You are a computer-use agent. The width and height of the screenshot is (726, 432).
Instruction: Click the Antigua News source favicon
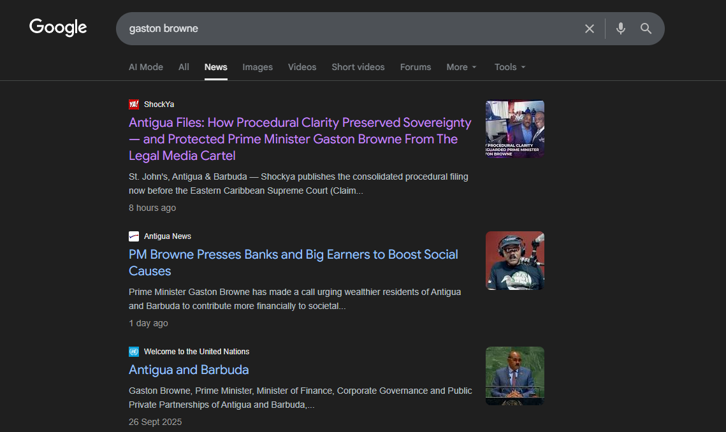click(x=134, y=236)
